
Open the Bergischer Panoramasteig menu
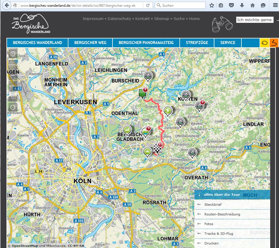tap(146, 43)
